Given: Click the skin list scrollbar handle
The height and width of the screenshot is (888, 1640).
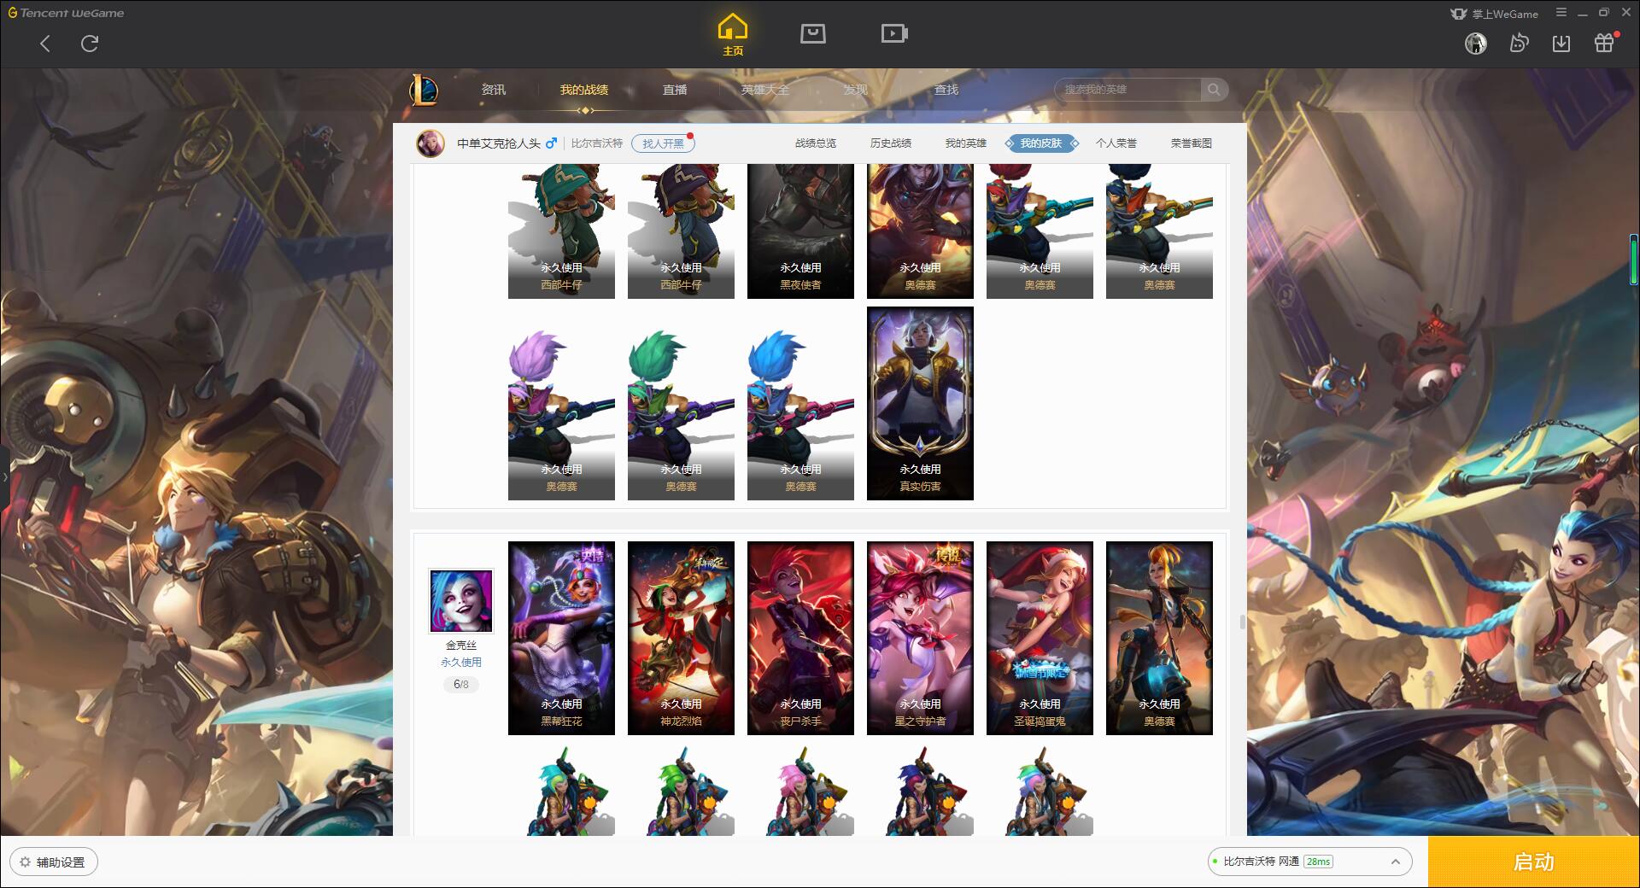Looking at the screenshot, I should (1242, 622).
